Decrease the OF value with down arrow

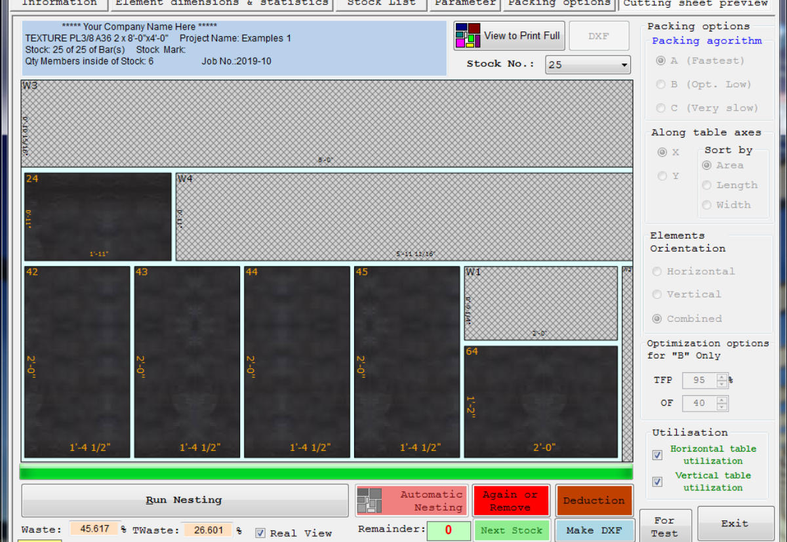[721, 406]
